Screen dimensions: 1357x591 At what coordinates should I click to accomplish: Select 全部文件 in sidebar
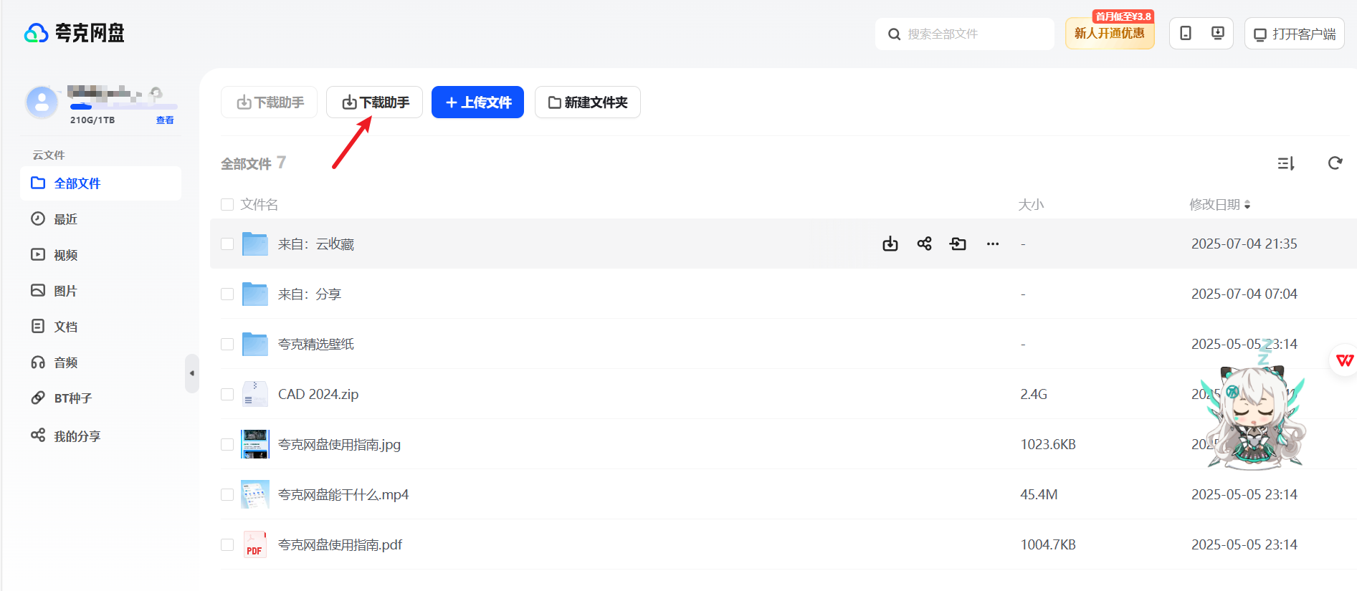[x=101, y=183]
